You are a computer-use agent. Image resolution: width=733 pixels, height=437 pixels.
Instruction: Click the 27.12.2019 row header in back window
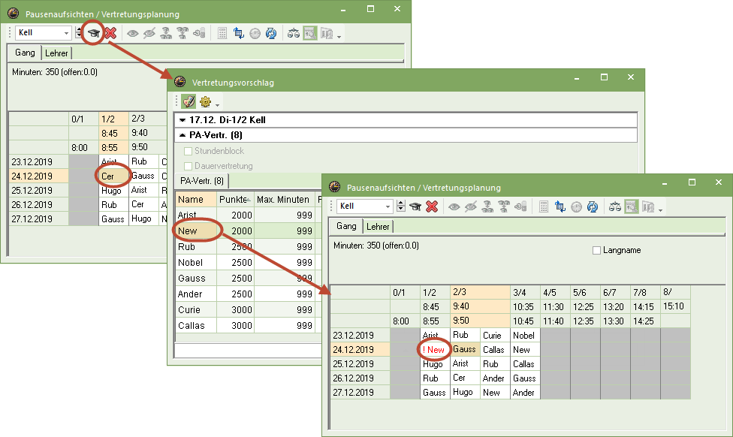[39, 218]
